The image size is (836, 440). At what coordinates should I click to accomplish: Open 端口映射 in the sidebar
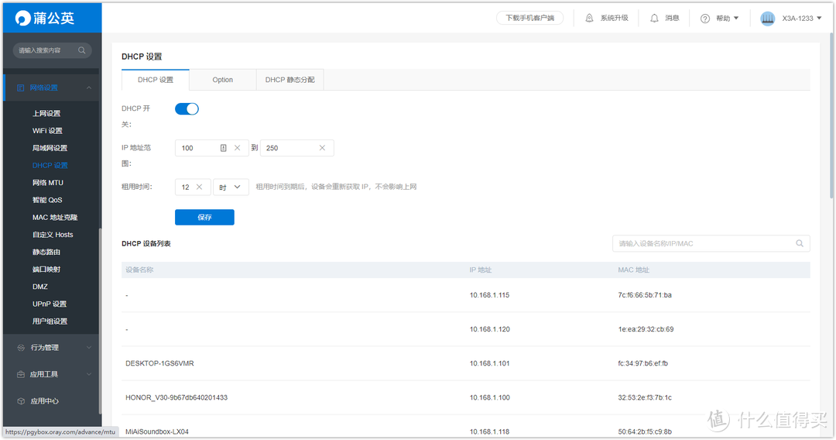(x=46, y=269)
